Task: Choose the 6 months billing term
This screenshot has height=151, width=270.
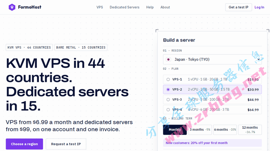Action: (x=225, y=129)
